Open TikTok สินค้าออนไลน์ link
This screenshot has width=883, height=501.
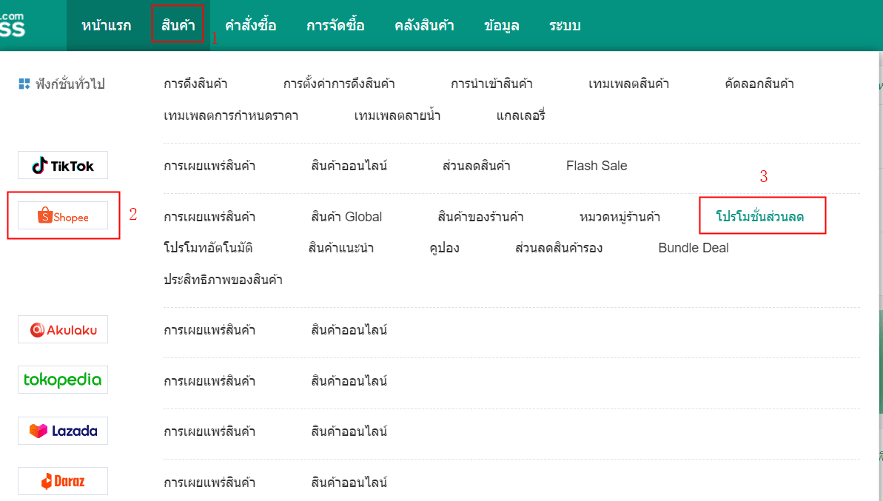click(349, 166)
